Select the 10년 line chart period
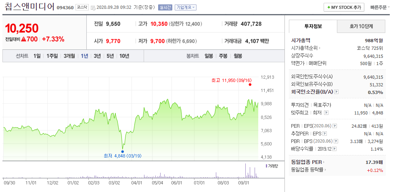 (124, 56)
